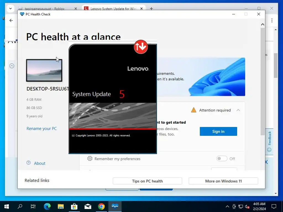Toggle the Remember my preferences switch
Screen dimensions: 283x212
[222, 159]
